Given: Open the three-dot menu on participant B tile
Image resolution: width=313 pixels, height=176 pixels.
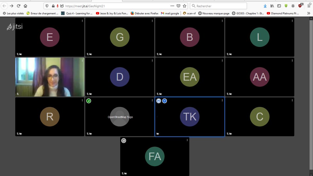Looking at the screenshot, I should click(x=222, y=21).
